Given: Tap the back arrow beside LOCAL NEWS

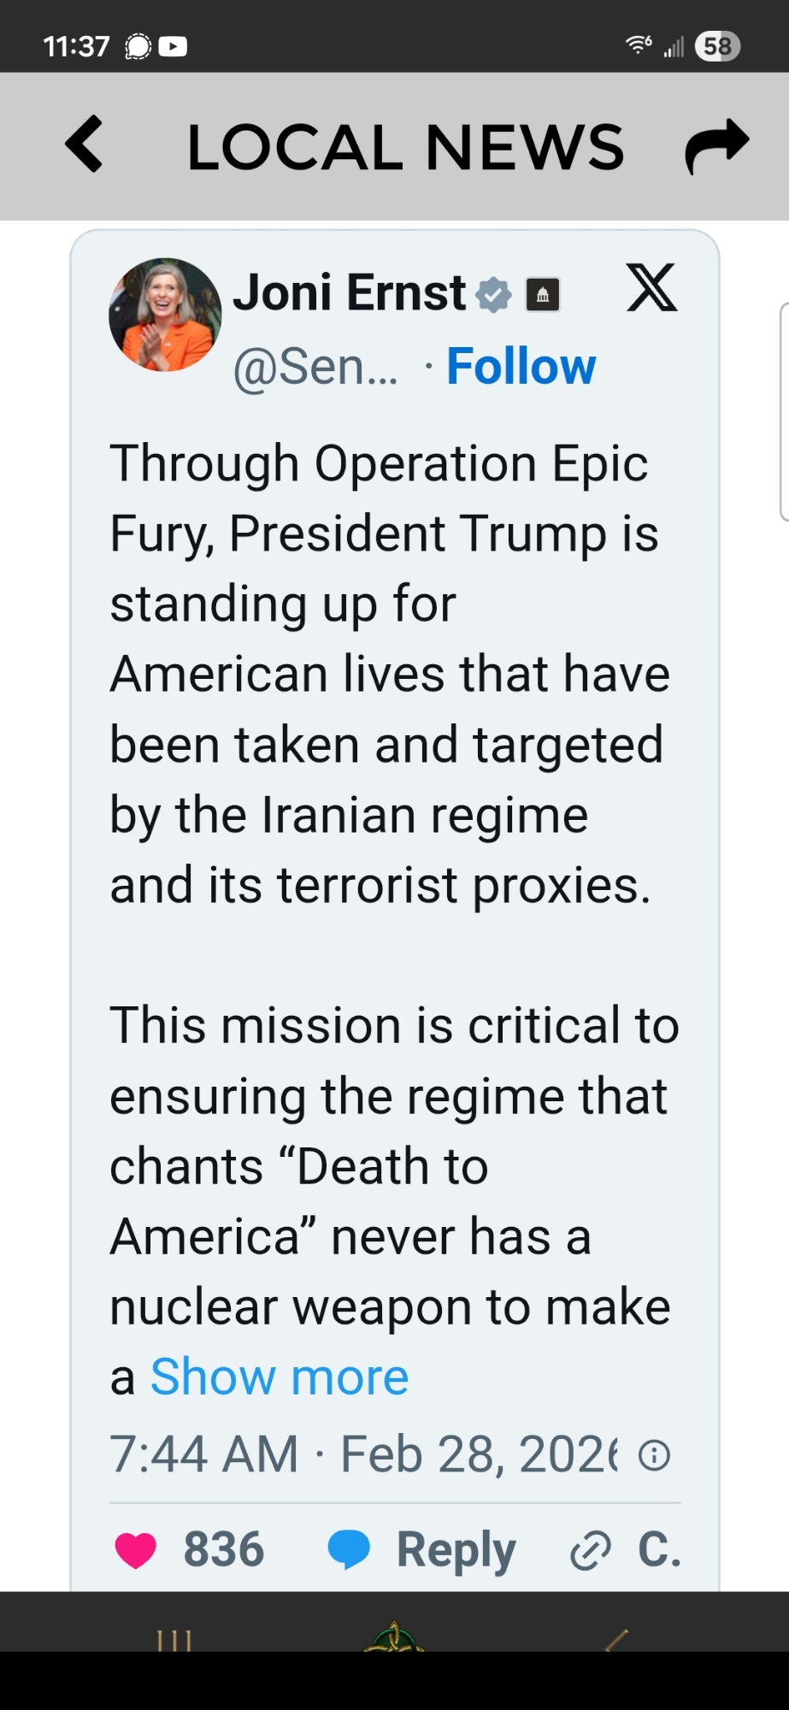Looking at the screenshot, I should (84, 145).
